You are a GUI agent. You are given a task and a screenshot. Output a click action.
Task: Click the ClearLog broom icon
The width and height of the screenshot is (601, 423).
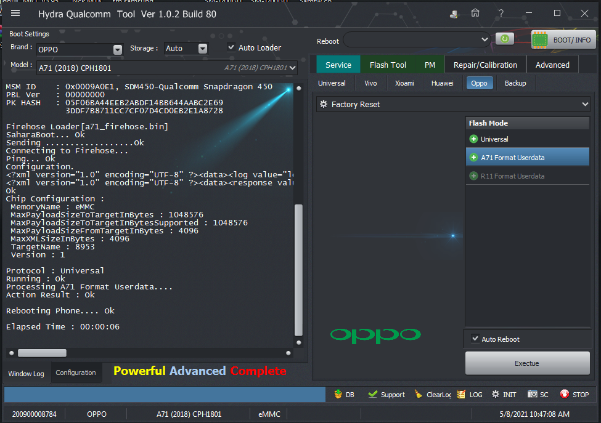click(x=419, y=394)
